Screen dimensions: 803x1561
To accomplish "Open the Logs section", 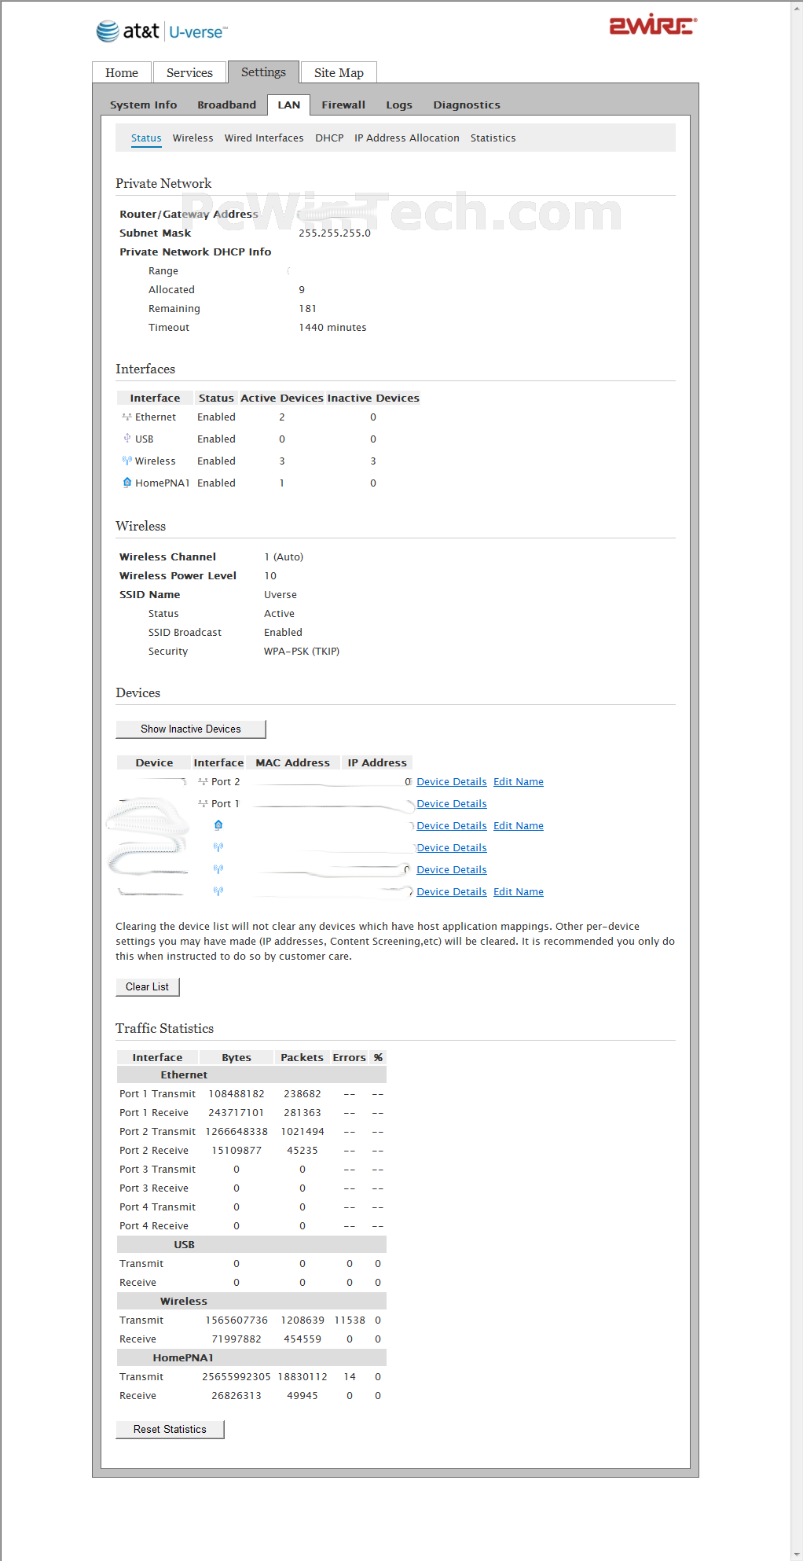I will 399,105.
